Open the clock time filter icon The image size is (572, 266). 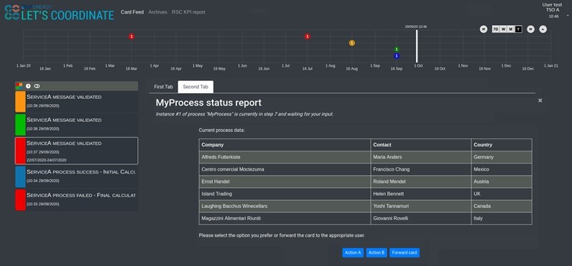tap(28, 86)
